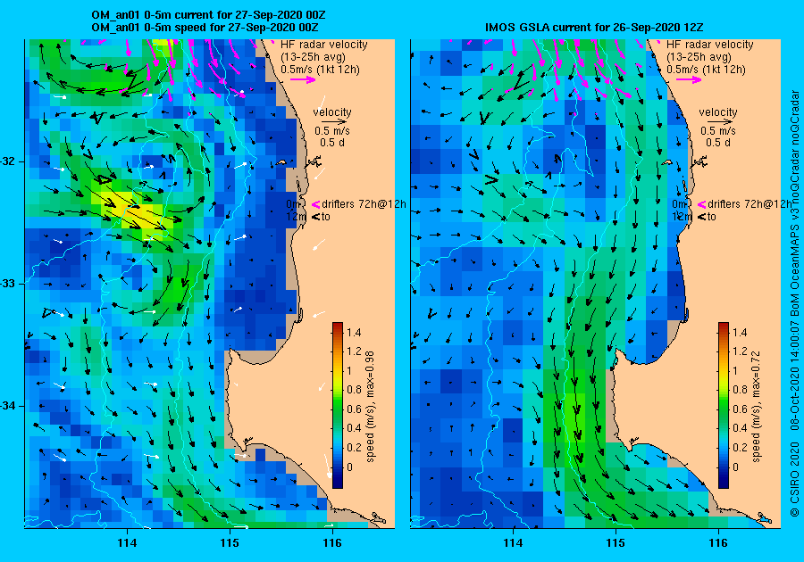Click "(13-25h avg)" text in IMOS GSLA map

699,57
